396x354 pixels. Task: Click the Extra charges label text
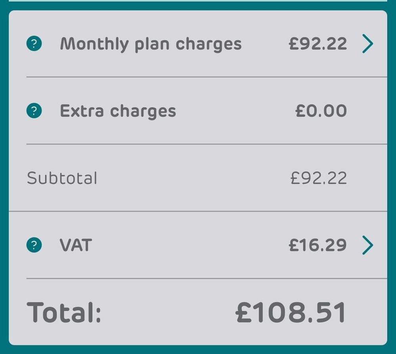118,111
